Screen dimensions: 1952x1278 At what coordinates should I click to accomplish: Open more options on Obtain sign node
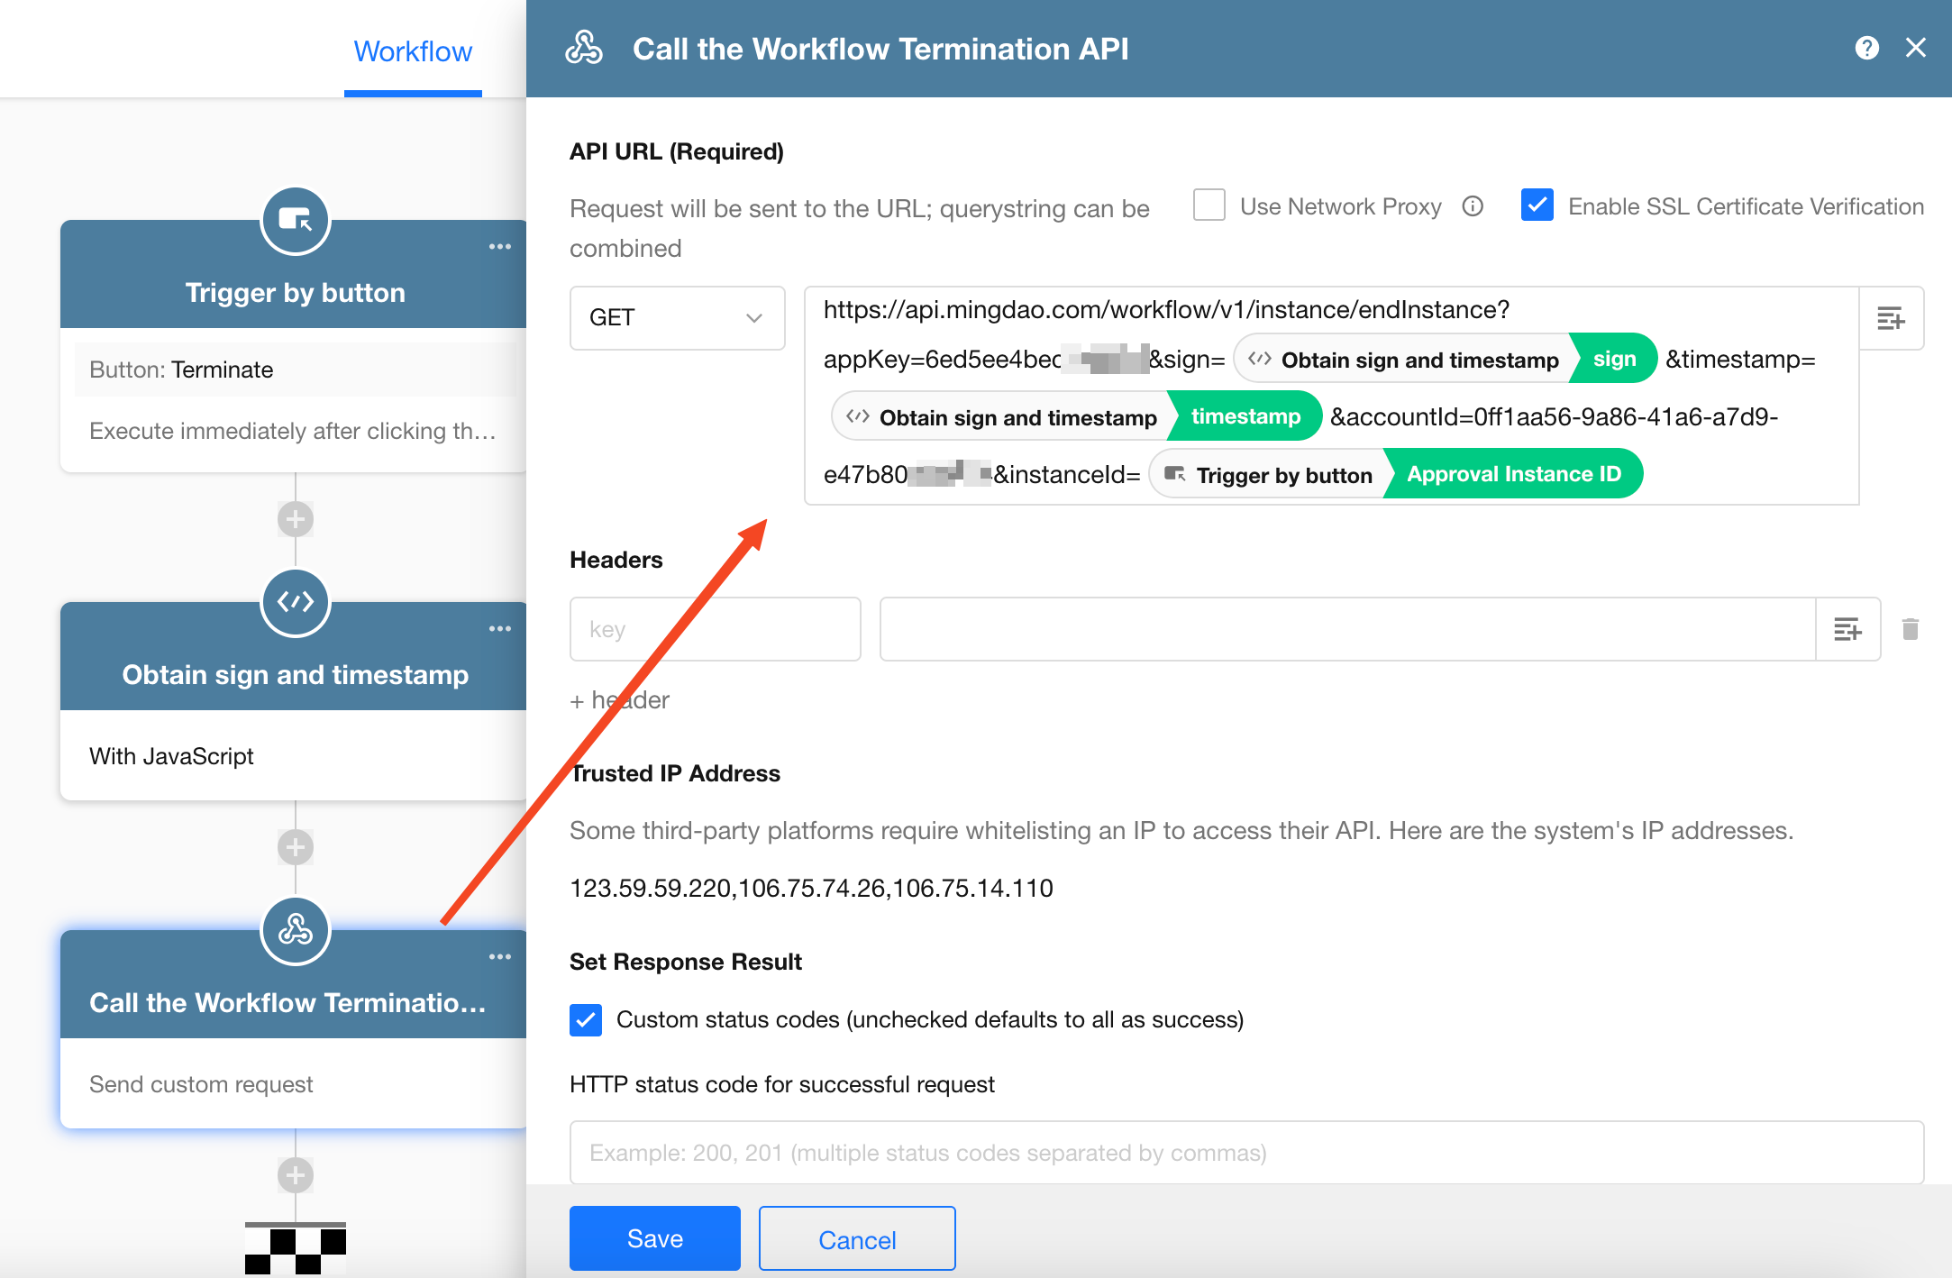pos(499,629)
